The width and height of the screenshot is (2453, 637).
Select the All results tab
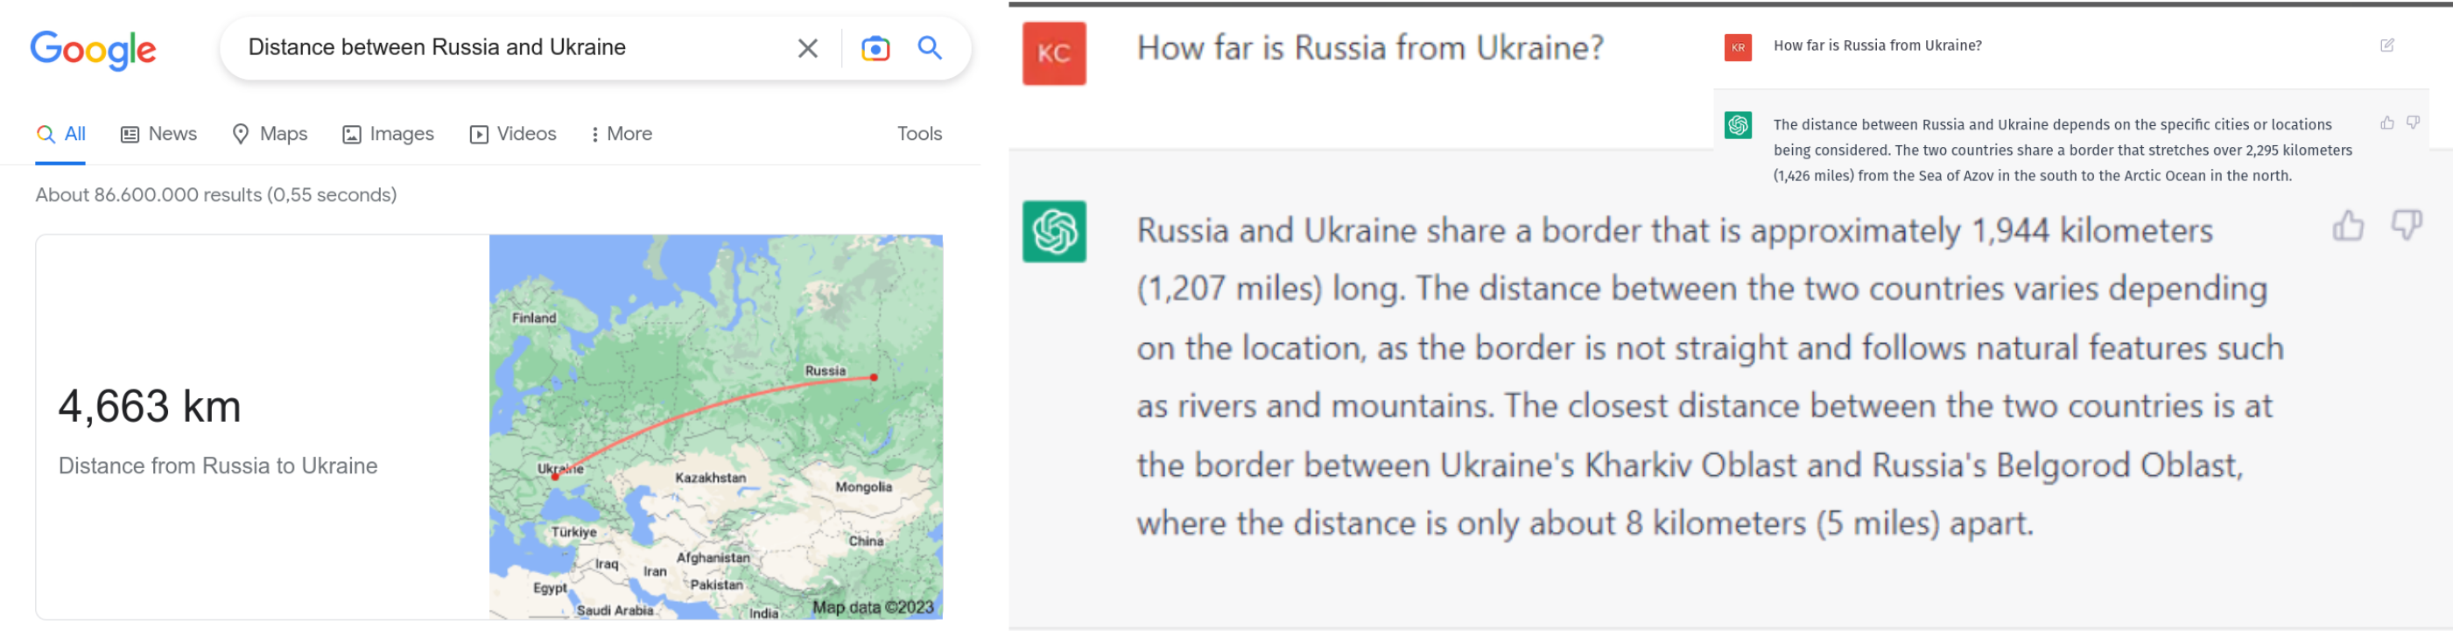click(61, 134)
